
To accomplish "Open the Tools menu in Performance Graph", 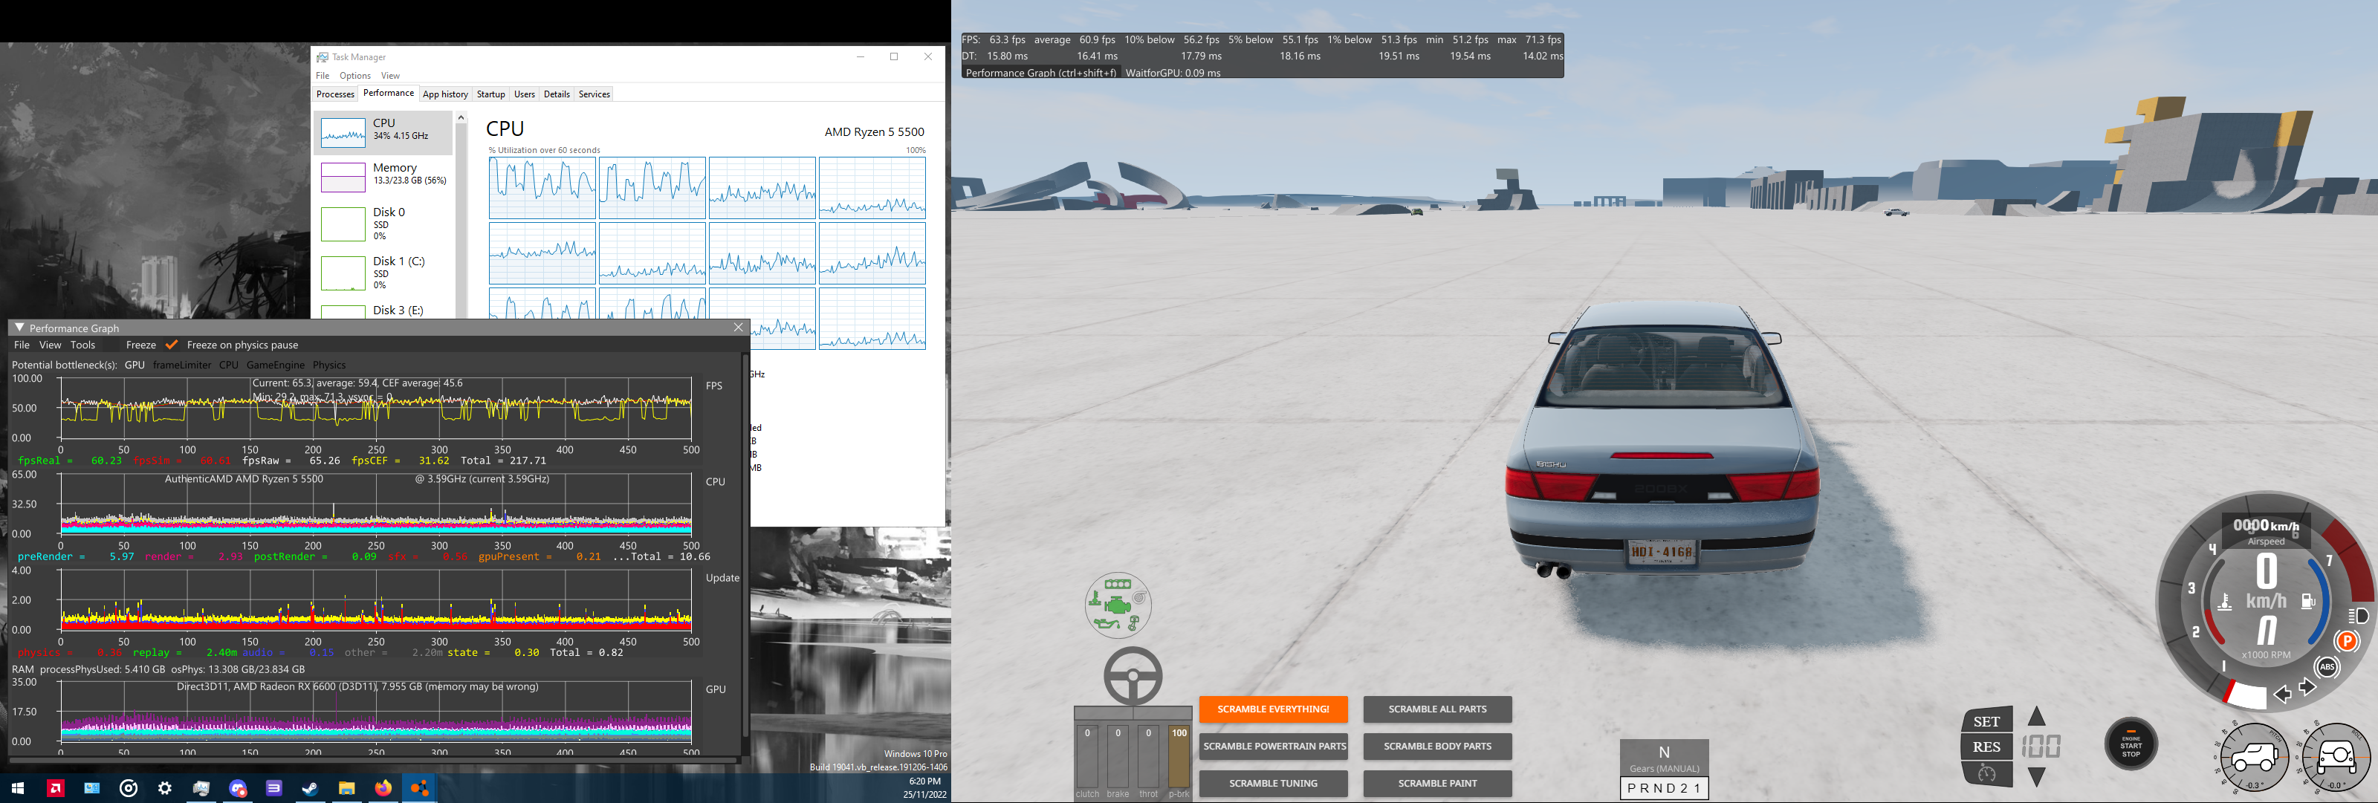I will pos(83,345).
